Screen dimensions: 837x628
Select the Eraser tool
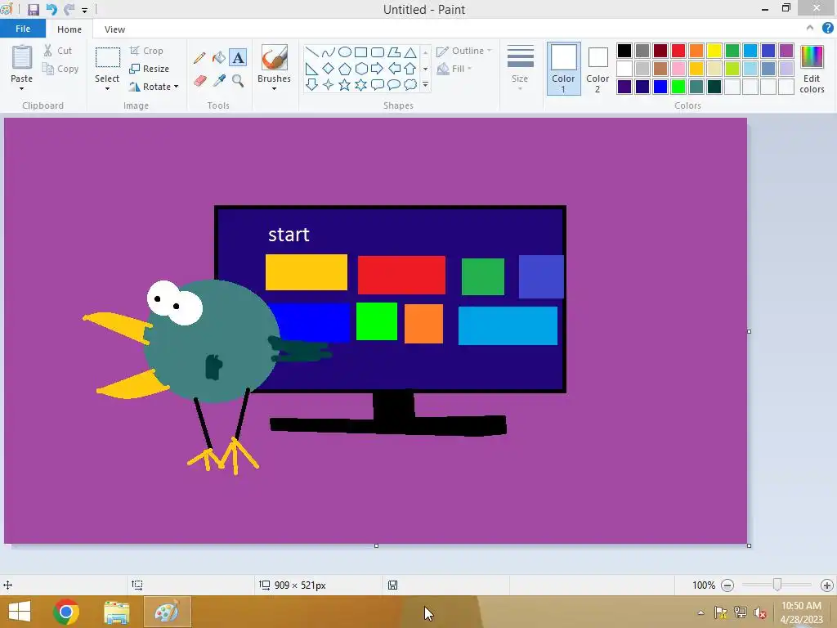(199, 81)
